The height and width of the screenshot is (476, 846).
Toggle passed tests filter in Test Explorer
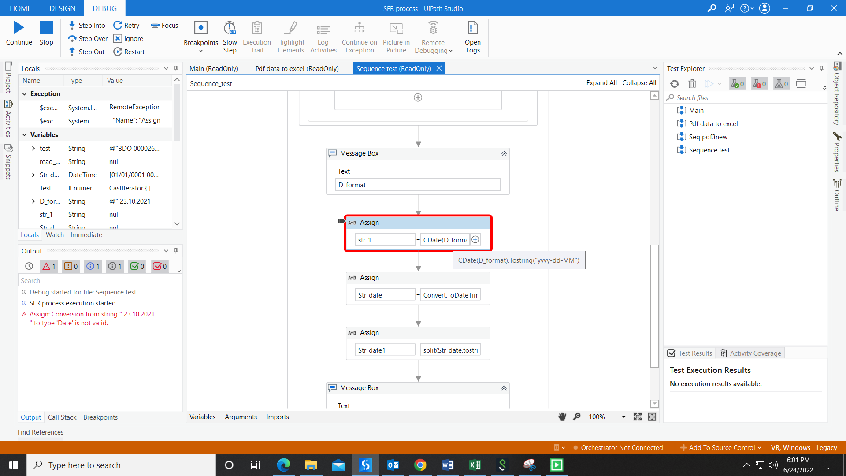pos(738,84)
